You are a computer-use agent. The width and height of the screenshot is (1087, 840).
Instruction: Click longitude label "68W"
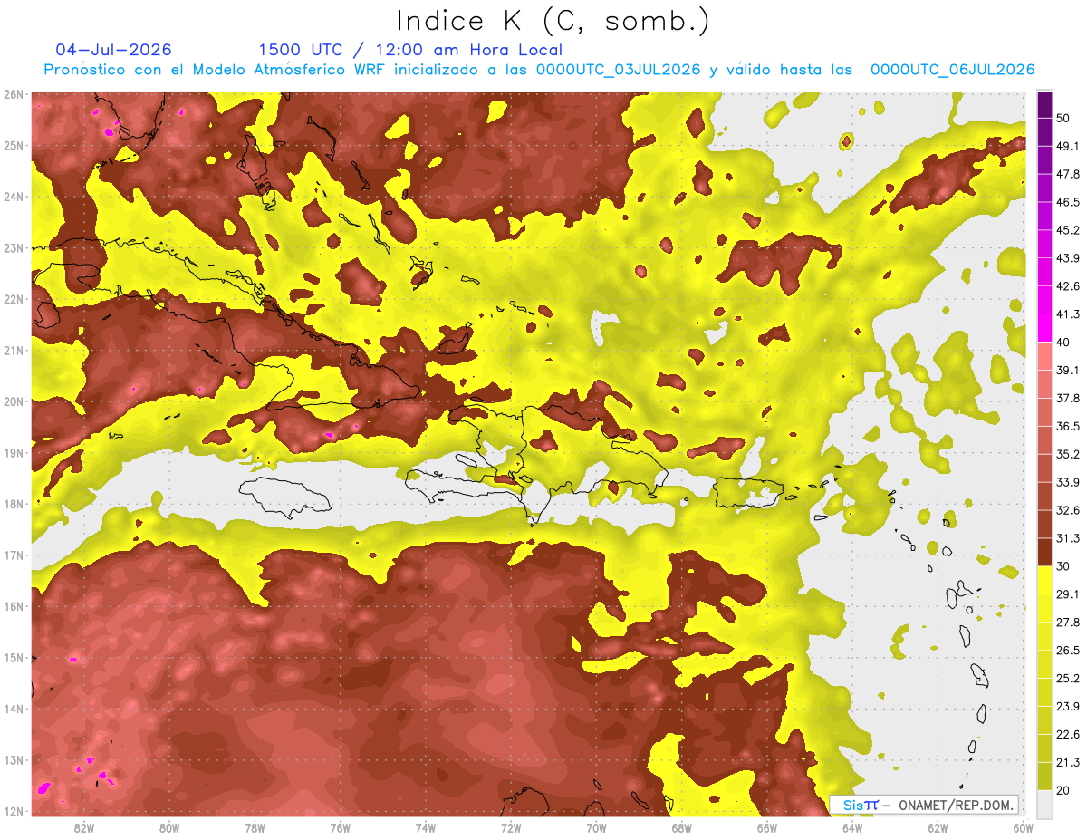tap(682, 827)
